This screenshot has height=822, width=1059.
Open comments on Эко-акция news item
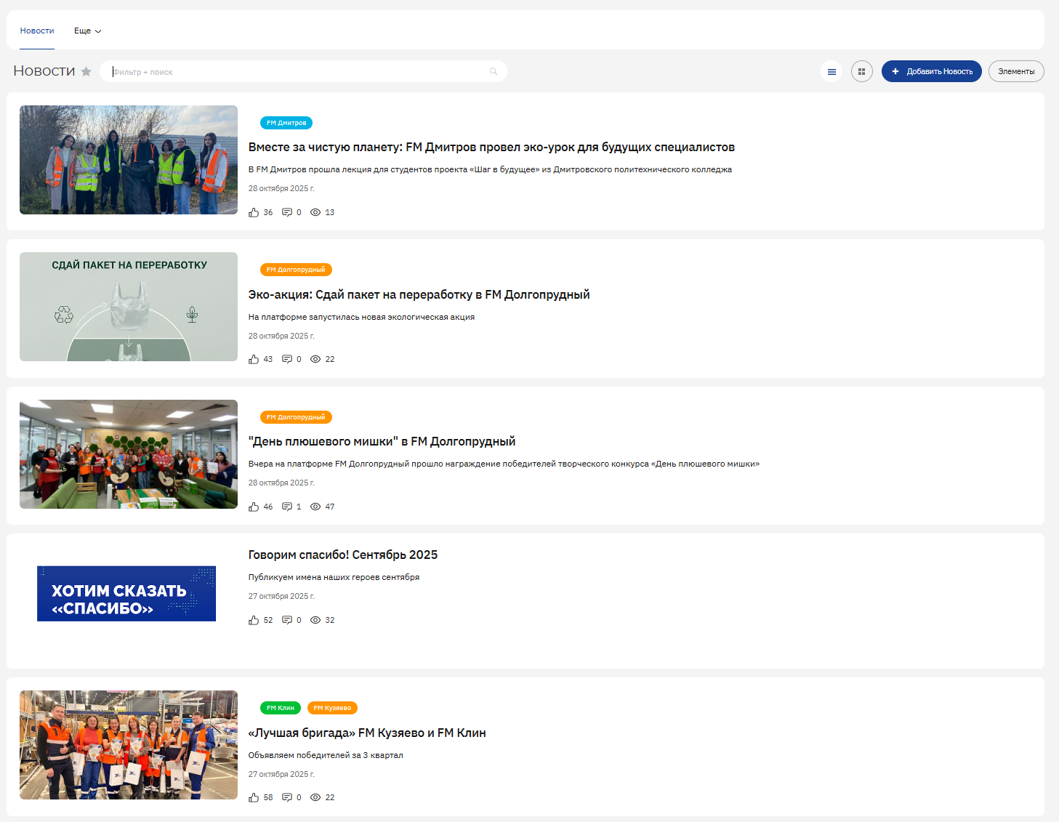(x=287, y=359)
